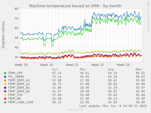The width and height of the screenshot is (151, 113).
Task: Click the 50 y-axis tick label
Action: click(16, 38)
